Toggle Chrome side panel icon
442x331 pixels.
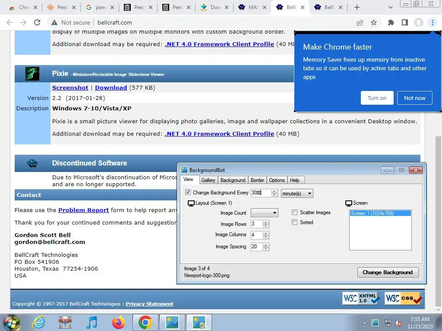[405, 22]
